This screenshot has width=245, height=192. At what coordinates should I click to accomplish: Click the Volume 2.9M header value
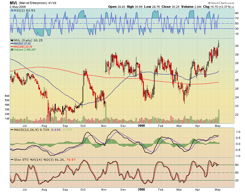tap(191, 7)
